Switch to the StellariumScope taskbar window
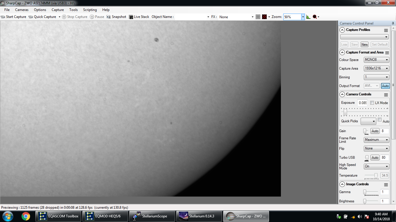 click(x=152, y=216)
